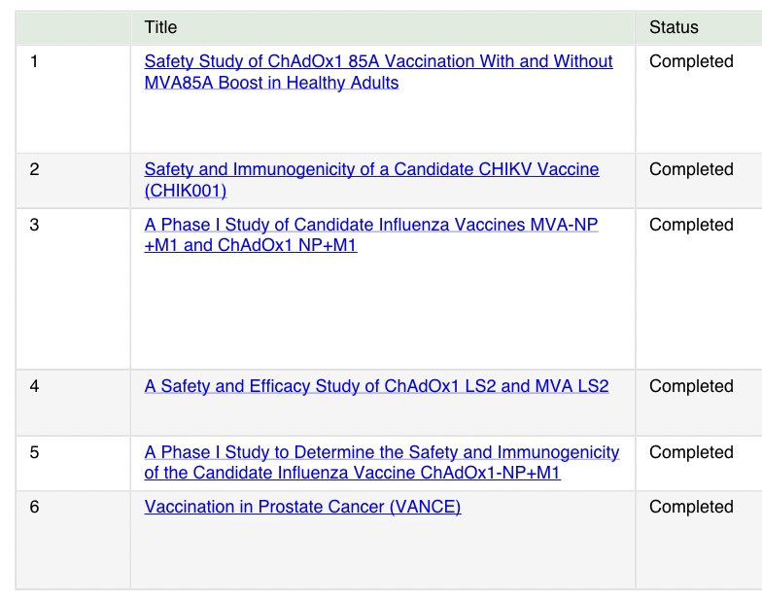Click Completed status of the VANCE study

coord(691,507)
